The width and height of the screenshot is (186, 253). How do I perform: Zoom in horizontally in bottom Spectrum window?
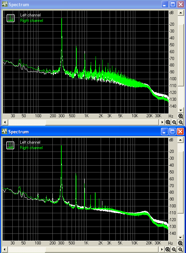pos(168,250)
